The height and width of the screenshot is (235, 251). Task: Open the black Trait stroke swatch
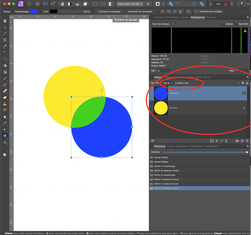click(x=54, y=11)
